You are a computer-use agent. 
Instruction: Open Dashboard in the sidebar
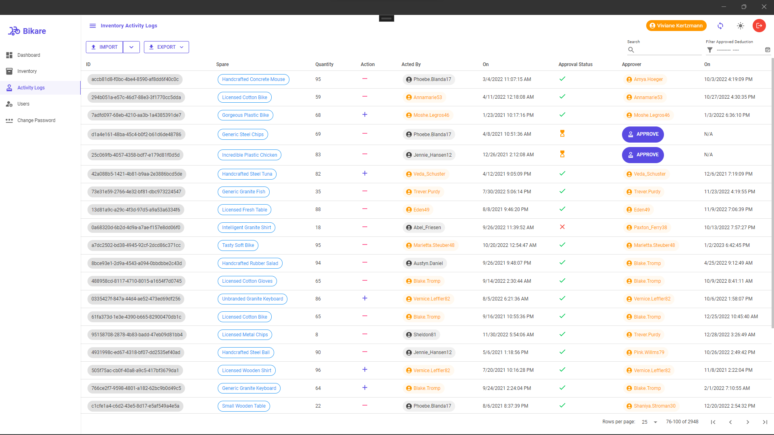(x=29, y=55)
